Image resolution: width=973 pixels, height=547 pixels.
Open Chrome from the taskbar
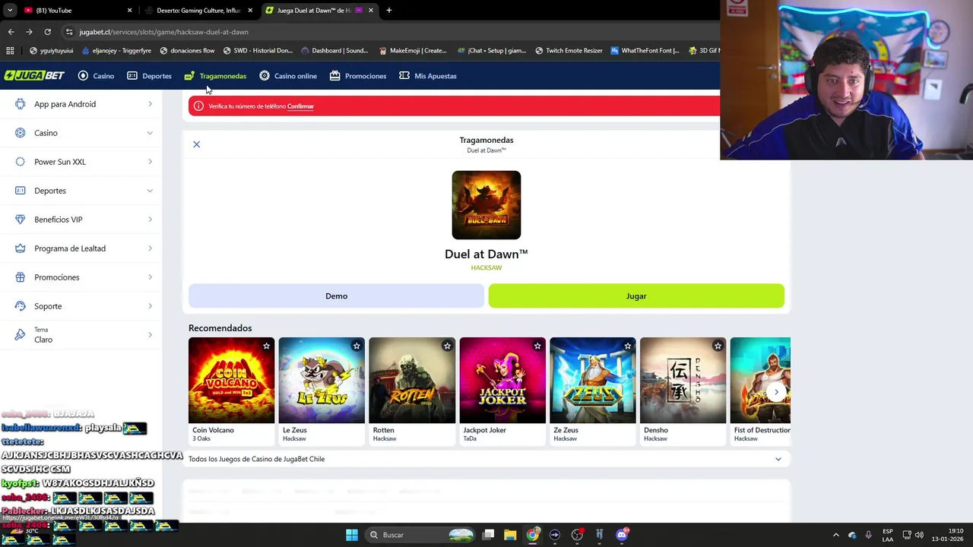533,535
